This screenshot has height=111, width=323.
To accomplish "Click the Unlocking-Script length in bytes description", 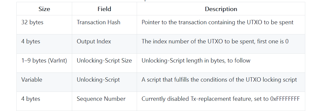I will 196,61.
